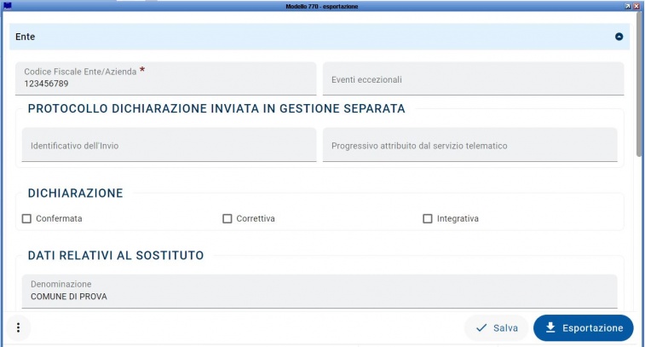
Task: Click the Dichiarazione section heading
Action: (75, 194)
